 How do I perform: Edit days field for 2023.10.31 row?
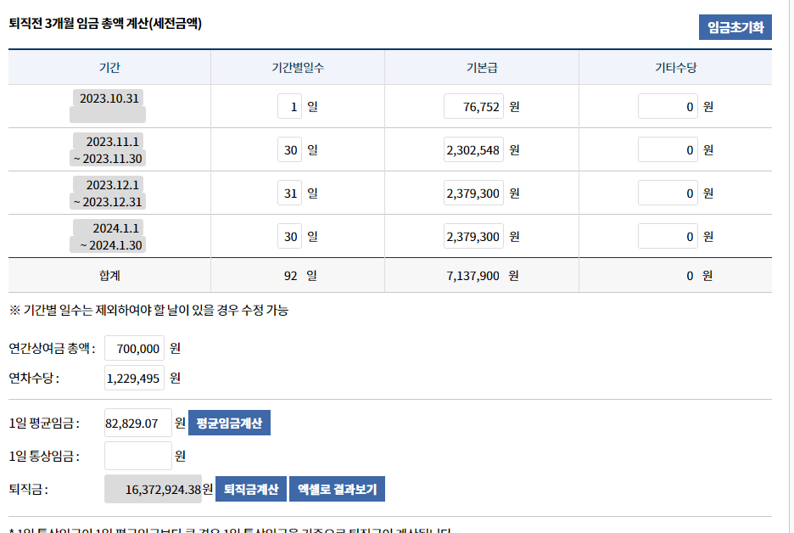(289, 107)
